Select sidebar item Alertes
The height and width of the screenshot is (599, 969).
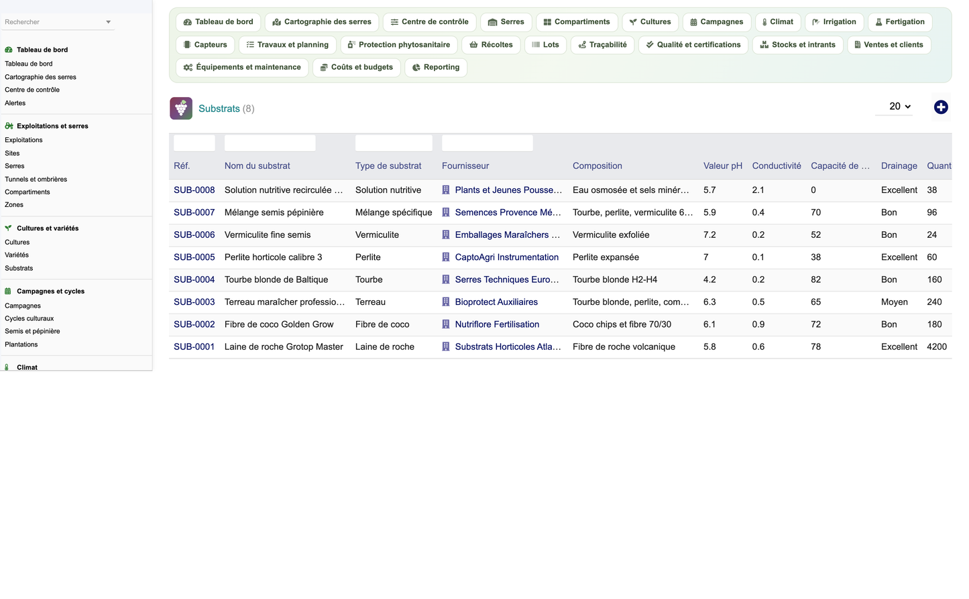15,103
